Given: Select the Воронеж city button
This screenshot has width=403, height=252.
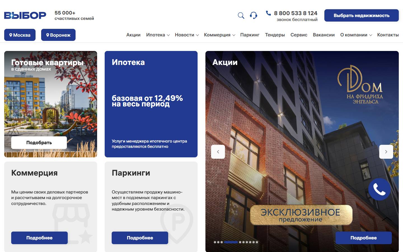Looking at the screenshot, I should click(x=58, y=35).
